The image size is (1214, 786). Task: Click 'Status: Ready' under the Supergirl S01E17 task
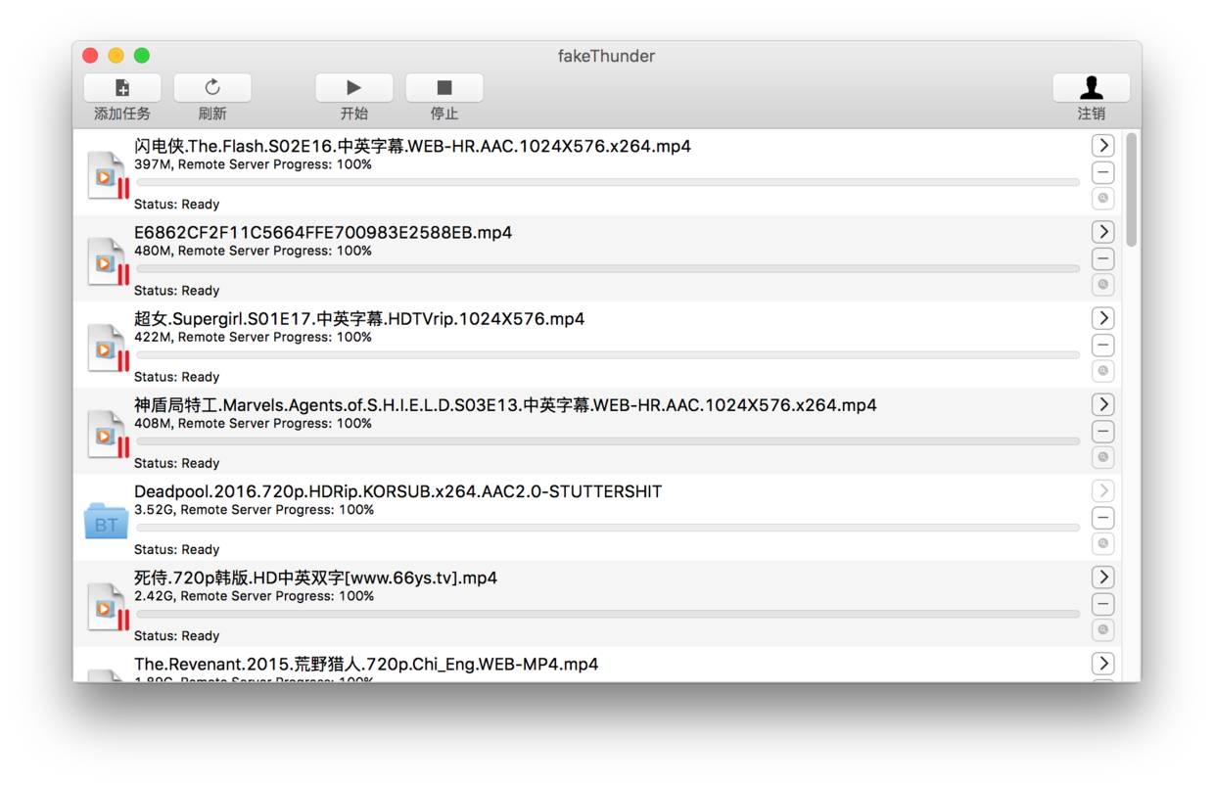click(x=176, y=377)
